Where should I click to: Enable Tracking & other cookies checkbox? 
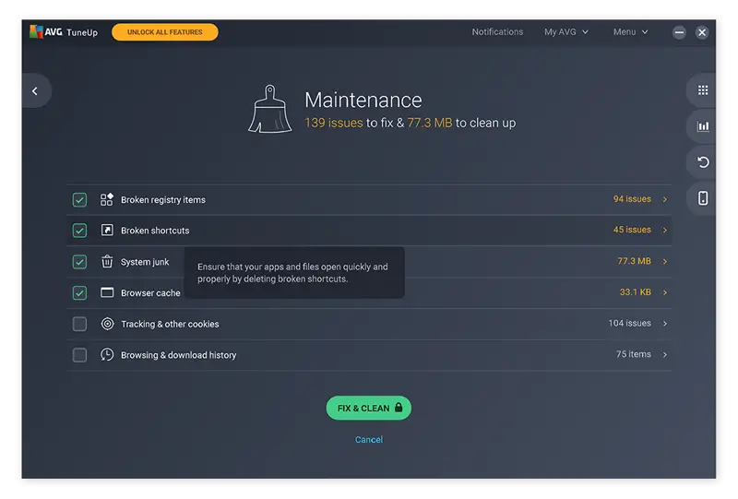tap(79, 324)
